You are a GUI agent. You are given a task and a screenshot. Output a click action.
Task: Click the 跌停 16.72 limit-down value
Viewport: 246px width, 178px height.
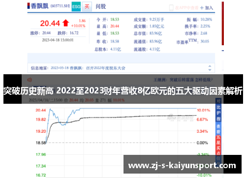pyautogui.click(x=74, y=33)
